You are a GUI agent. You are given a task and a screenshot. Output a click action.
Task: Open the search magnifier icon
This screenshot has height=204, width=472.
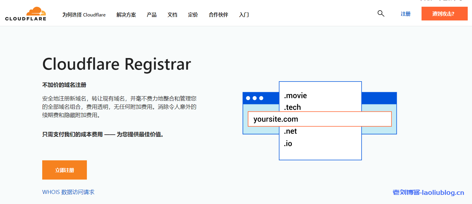(x=381, y=13)
